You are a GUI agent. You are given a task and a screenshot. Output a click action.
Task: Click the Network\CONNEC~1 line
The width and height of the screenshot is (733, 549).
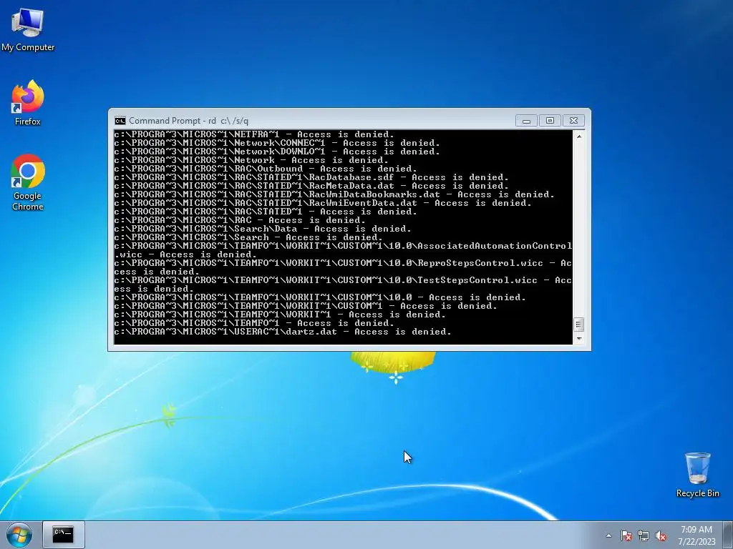pyautogui.click(x=277, y=143)
